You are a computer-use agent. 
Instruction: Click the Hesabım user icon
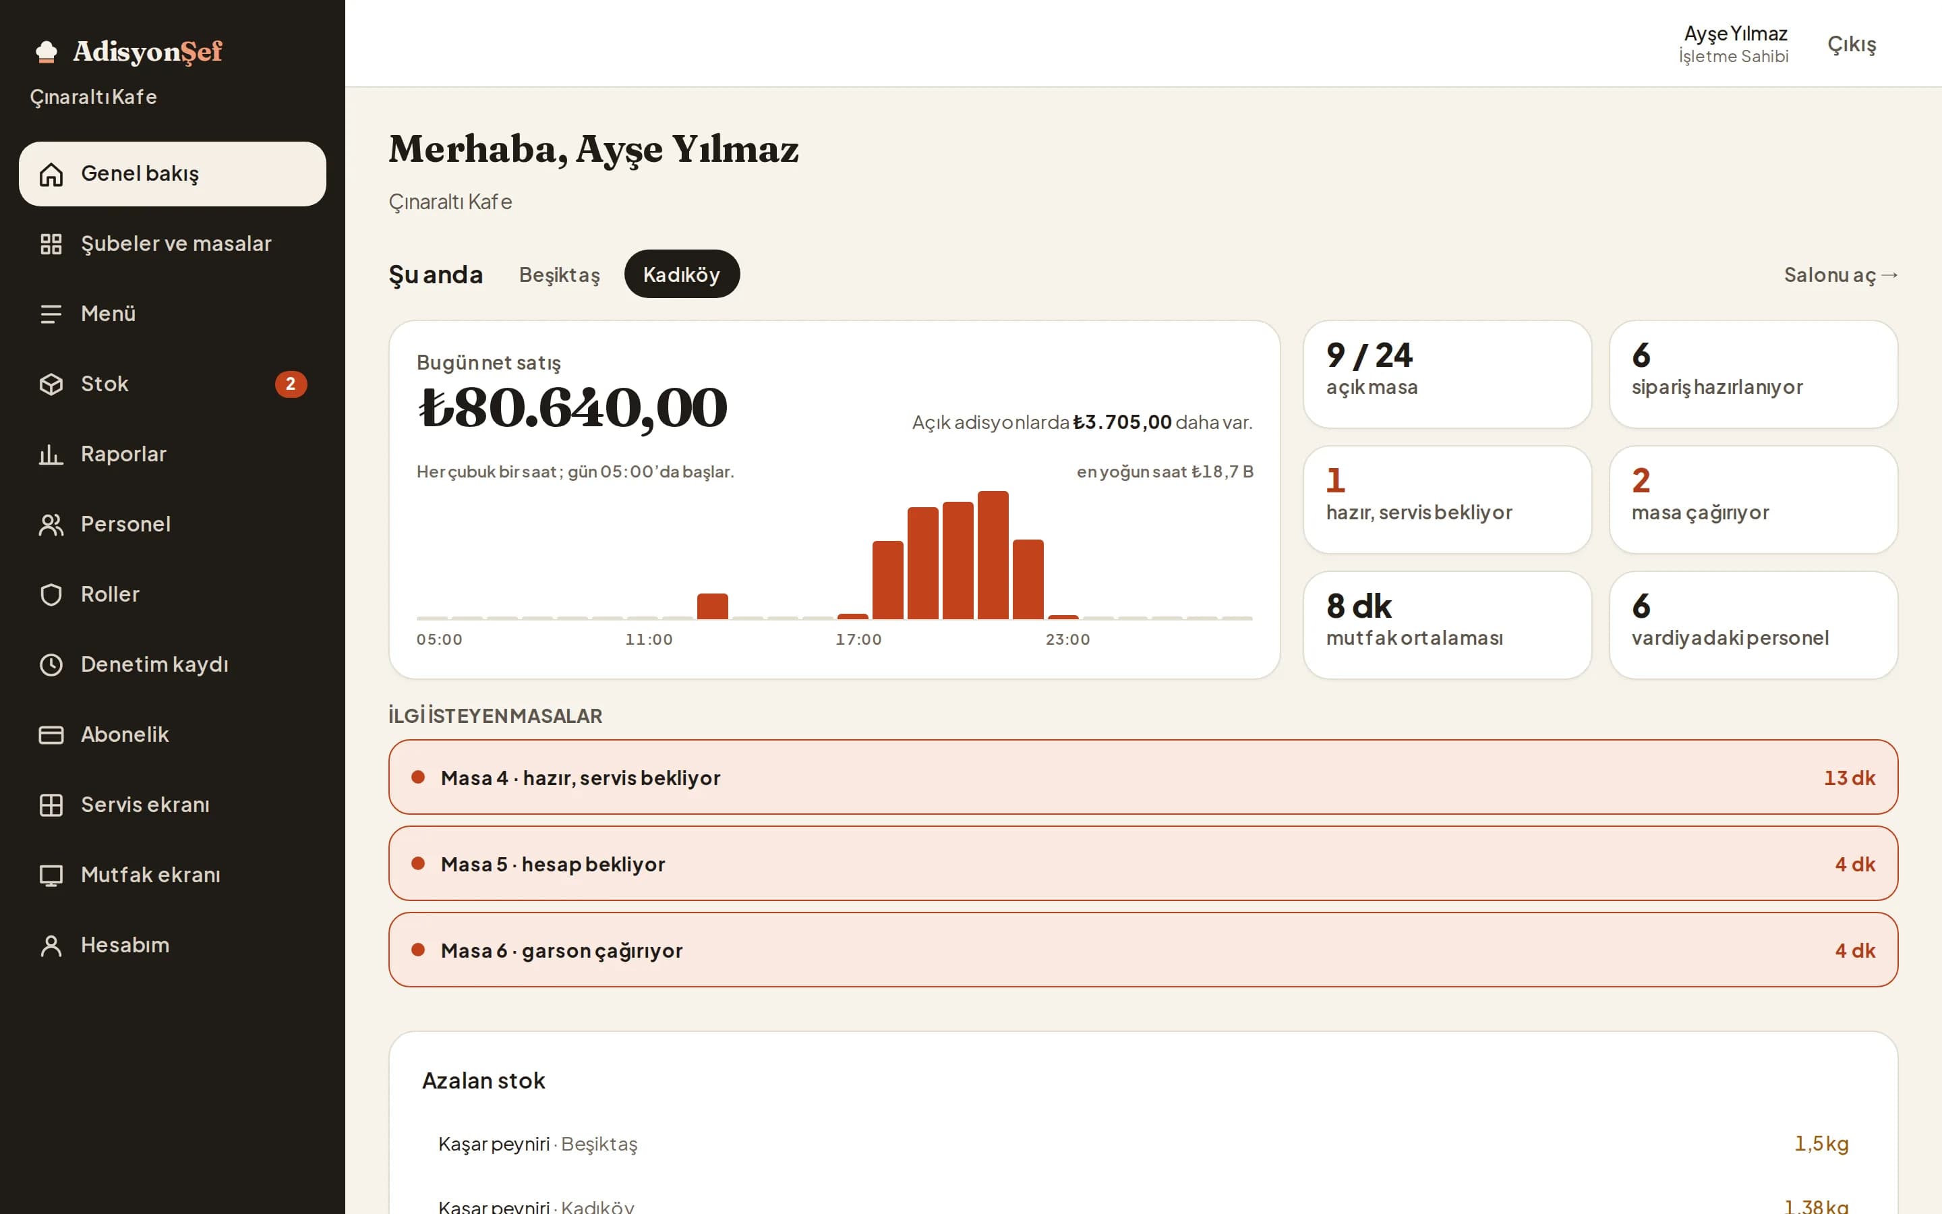(51, 945)
